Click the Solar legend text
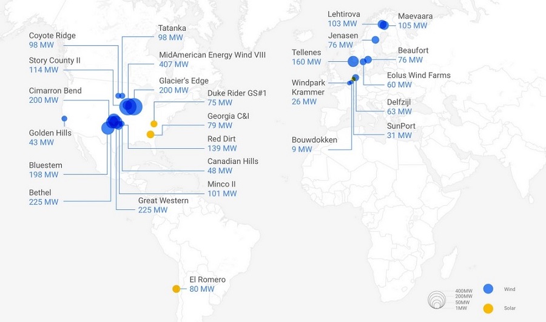Image resolution: width=546 pixels, height=322 pixels. (x=510, y=308)
